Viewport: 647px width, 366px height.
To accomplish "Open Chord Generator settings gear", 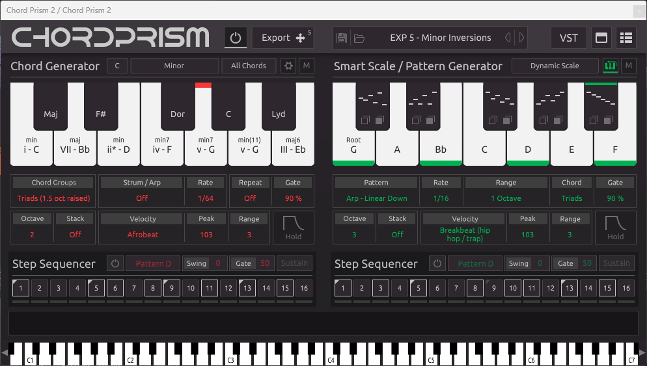I will [x=288, y=66].
